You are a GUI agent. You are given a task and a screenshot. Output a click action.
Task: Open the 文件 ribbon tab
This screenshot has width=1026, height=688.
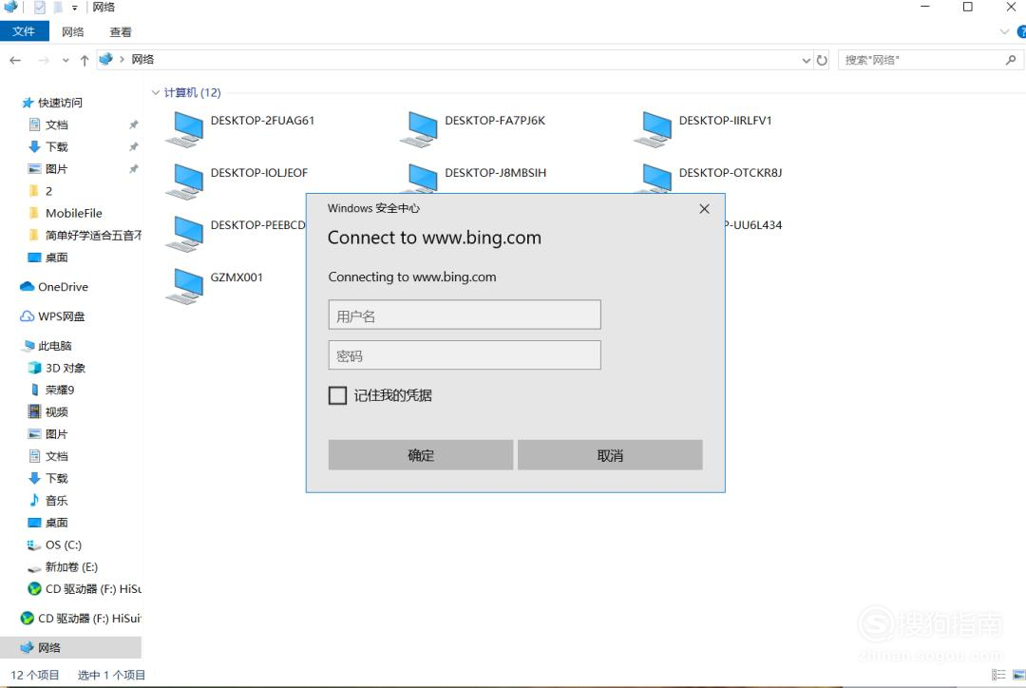tap(24, 31)
